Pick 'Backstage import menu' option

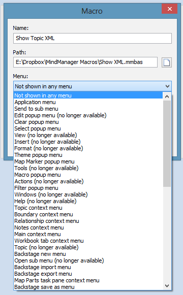point(88,267)
